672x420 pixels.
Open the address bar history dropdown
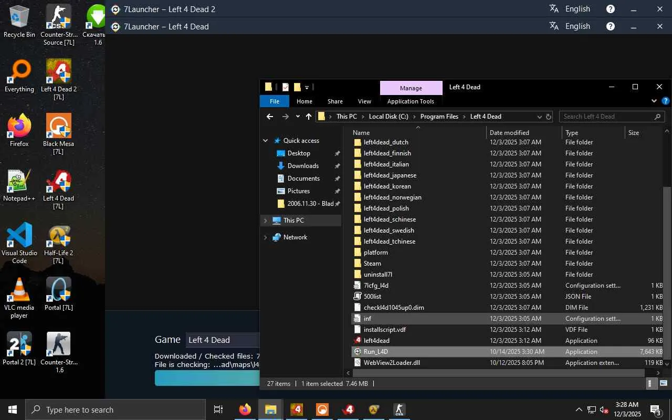pyautogui.click(x=539, y=117)
